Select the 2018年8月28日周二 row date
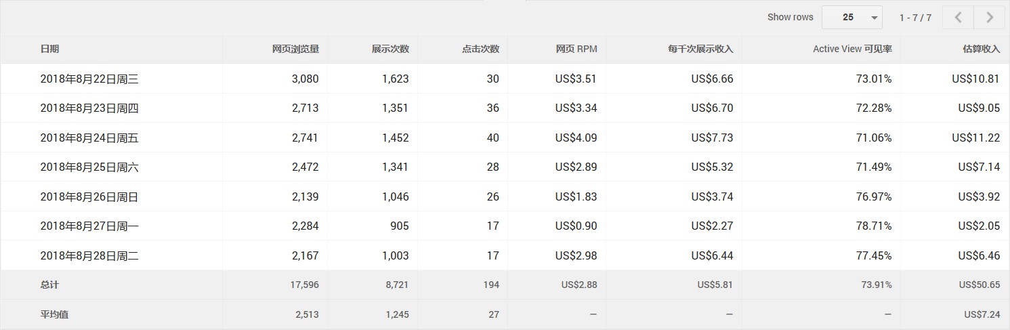The width and height of the screenshot is (1010, 330). click(x=89, y=255)
